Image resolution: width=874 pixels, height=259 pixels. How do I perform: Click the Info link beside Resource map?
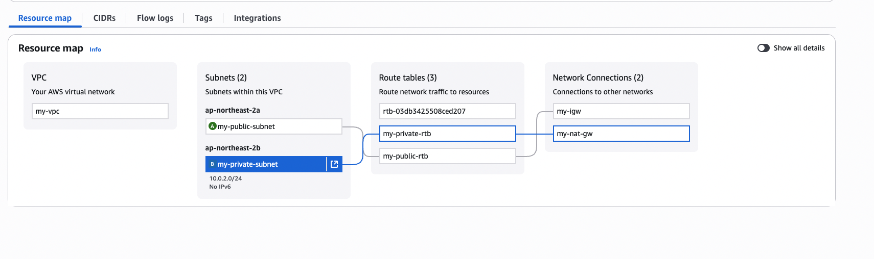point(95,49)
